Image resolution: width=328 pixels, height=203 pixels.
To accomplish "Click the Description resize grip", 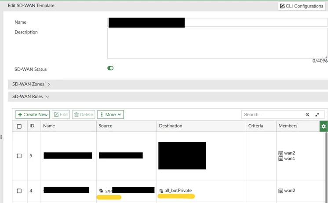I will [x=326, y=57].
